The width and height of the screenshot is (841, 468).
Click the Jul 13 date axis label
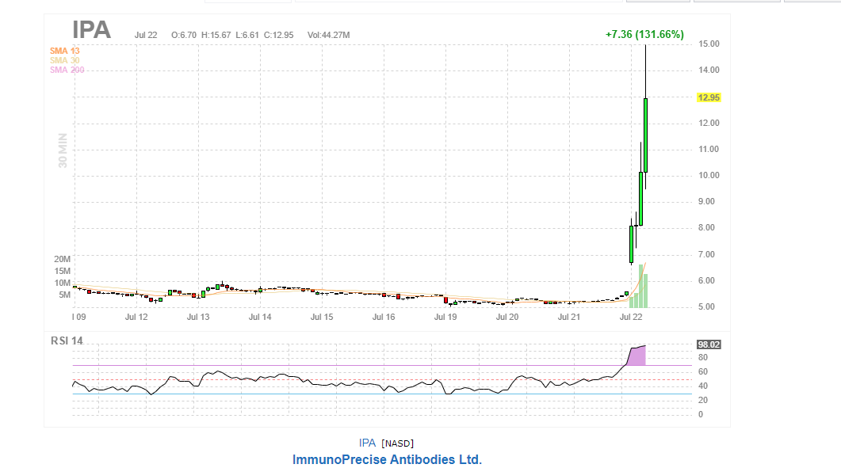pyautogui.click(x=198, y=317)
